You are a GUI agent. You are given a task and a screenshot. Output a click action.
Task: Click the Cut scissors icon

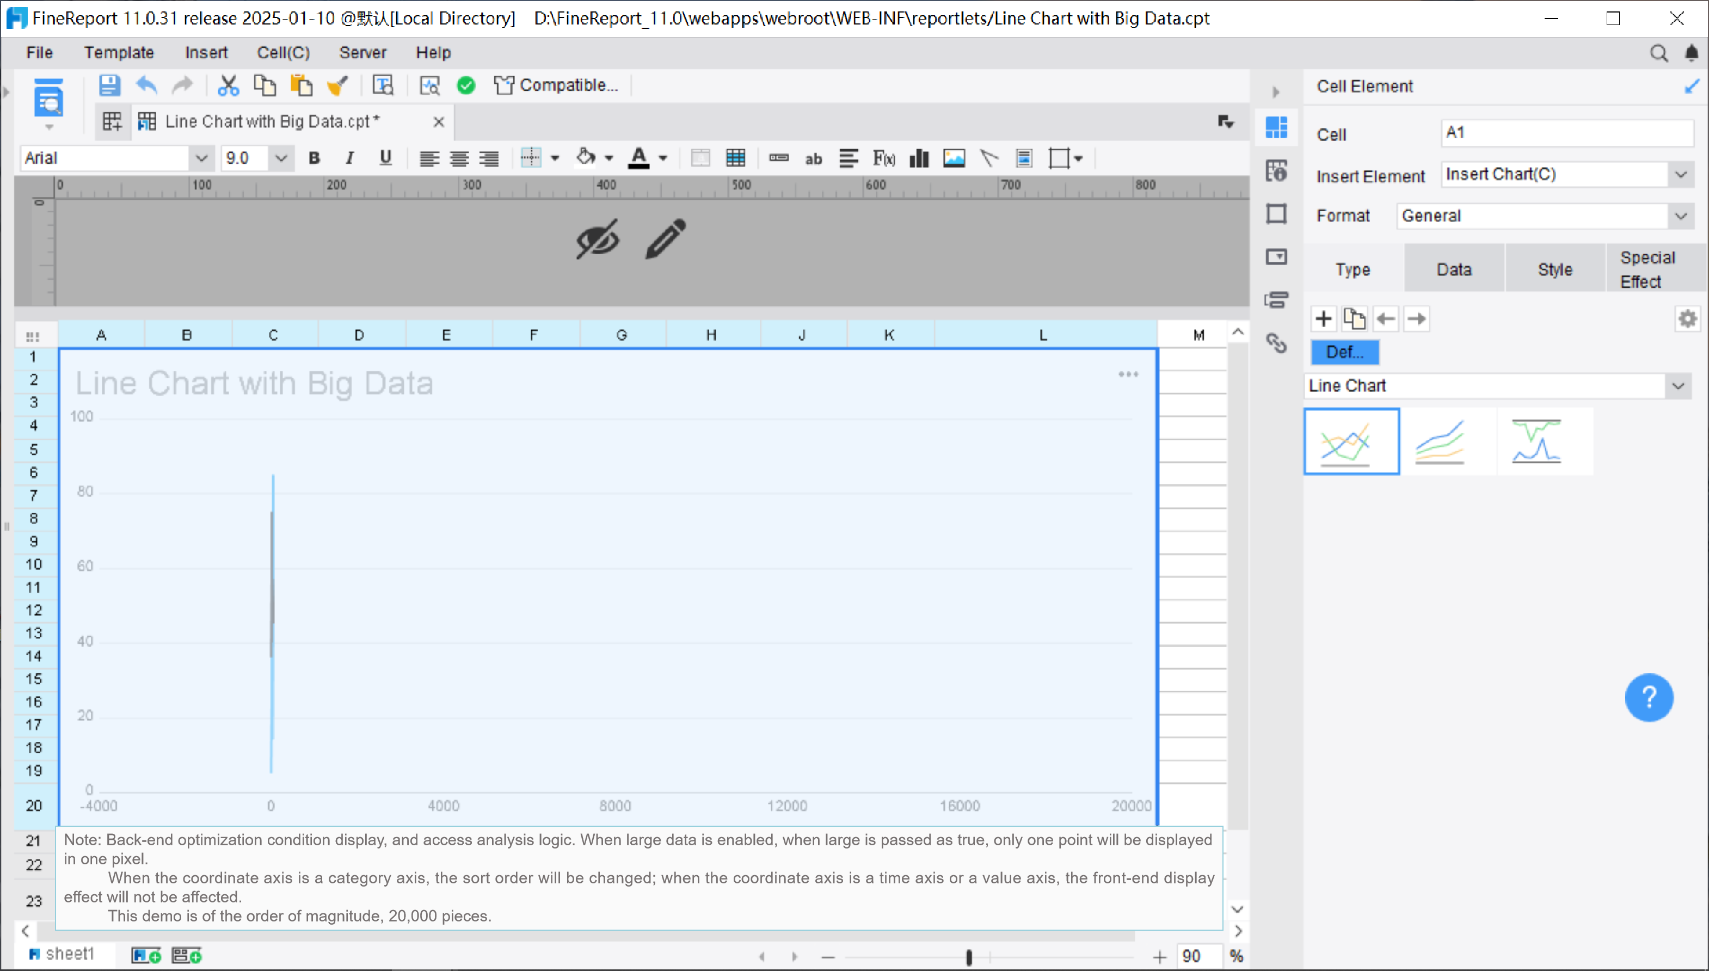(228, 85)
